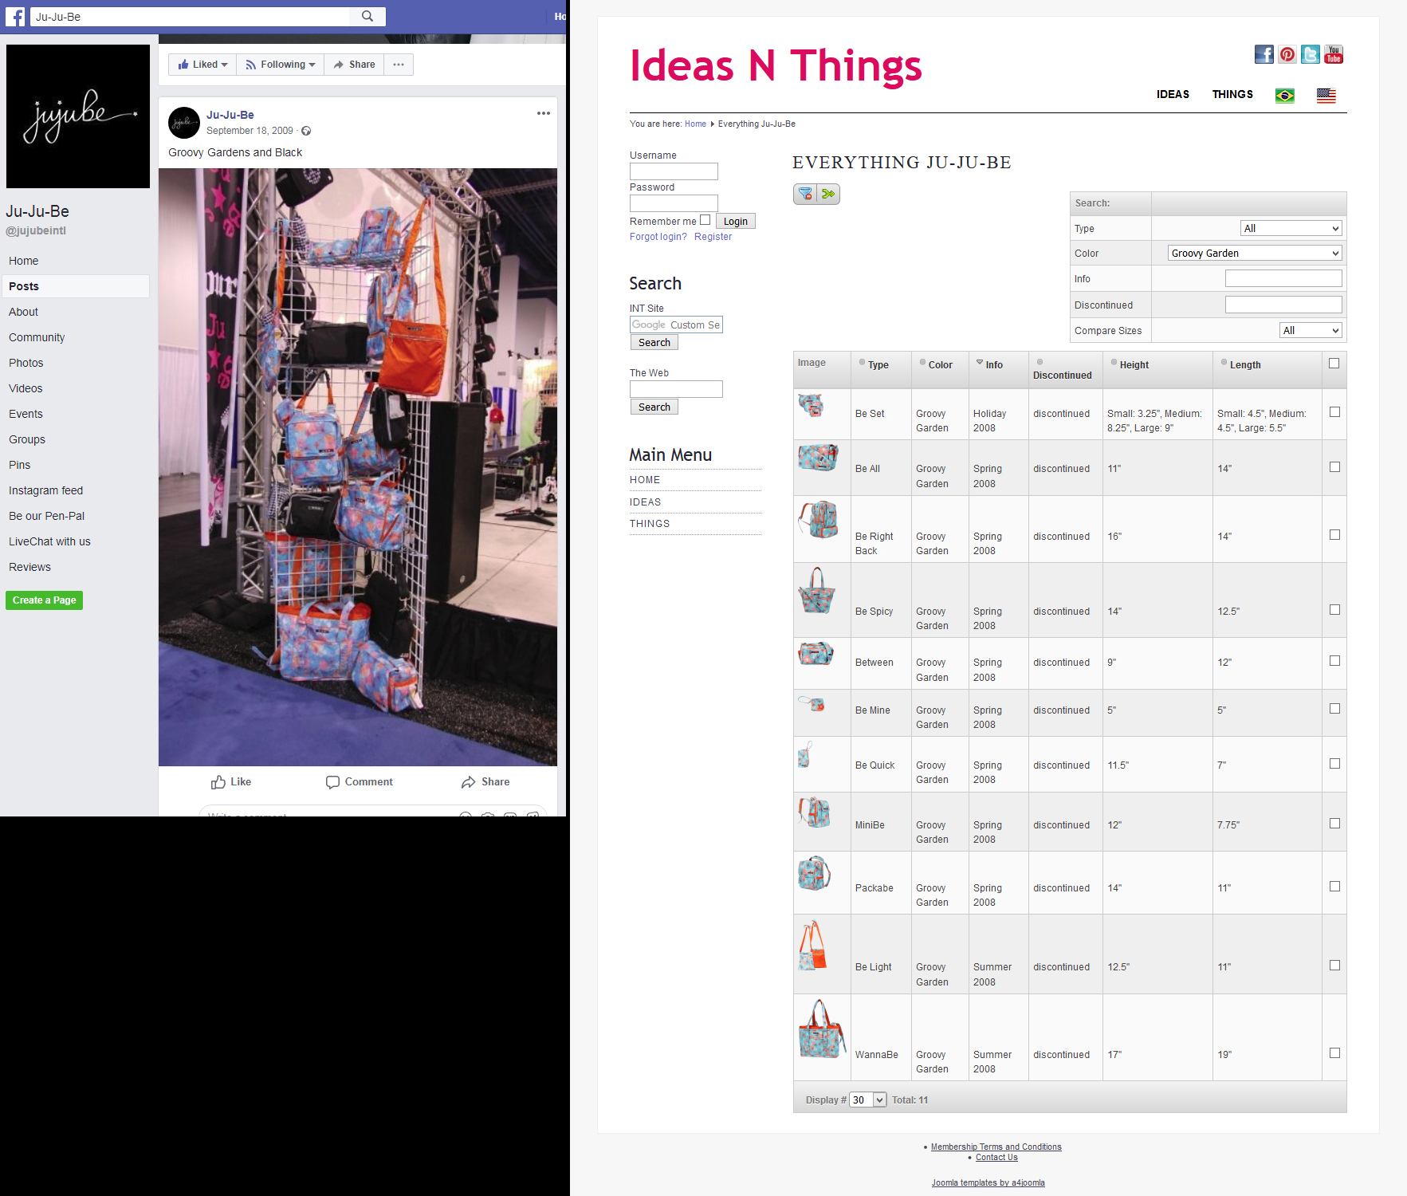Open the Be All product thumbnail
Screen dimensions: 1407x1196
(818, 458)
